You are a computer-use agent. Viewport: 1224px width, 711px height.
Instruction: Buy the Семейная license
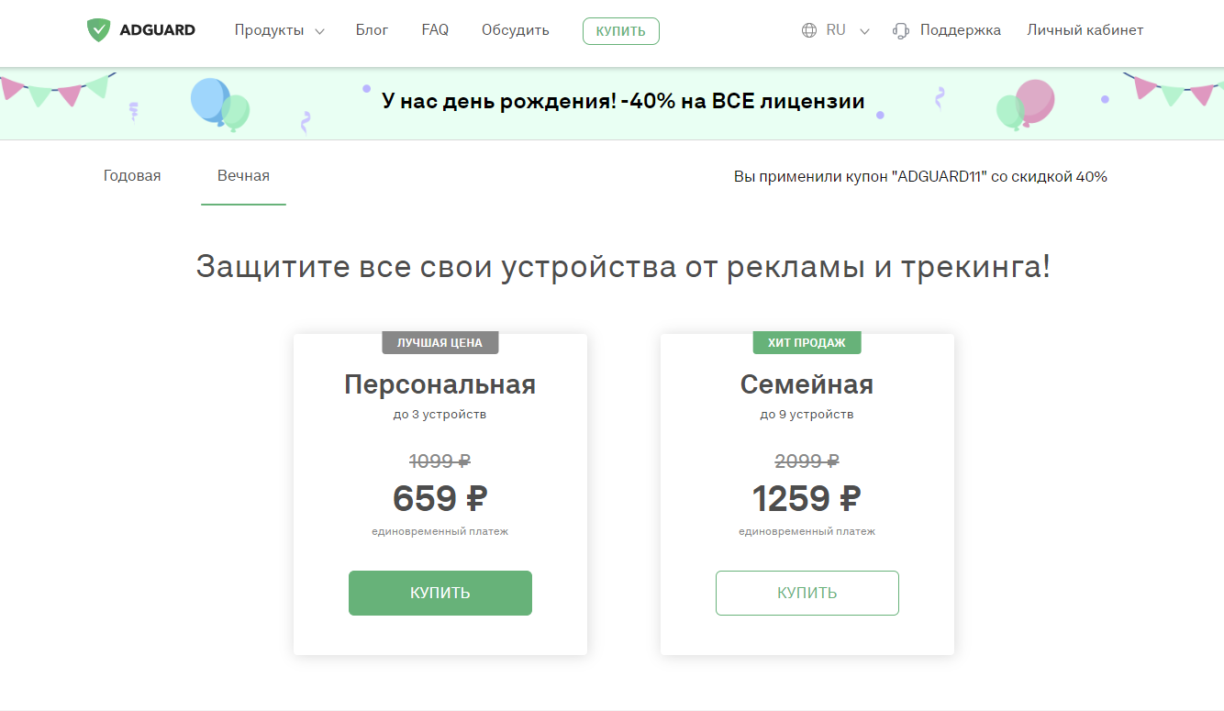tap(807, 593)
